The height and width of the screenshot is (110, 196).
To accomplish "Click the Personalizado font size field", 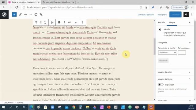I will [182, 53].
